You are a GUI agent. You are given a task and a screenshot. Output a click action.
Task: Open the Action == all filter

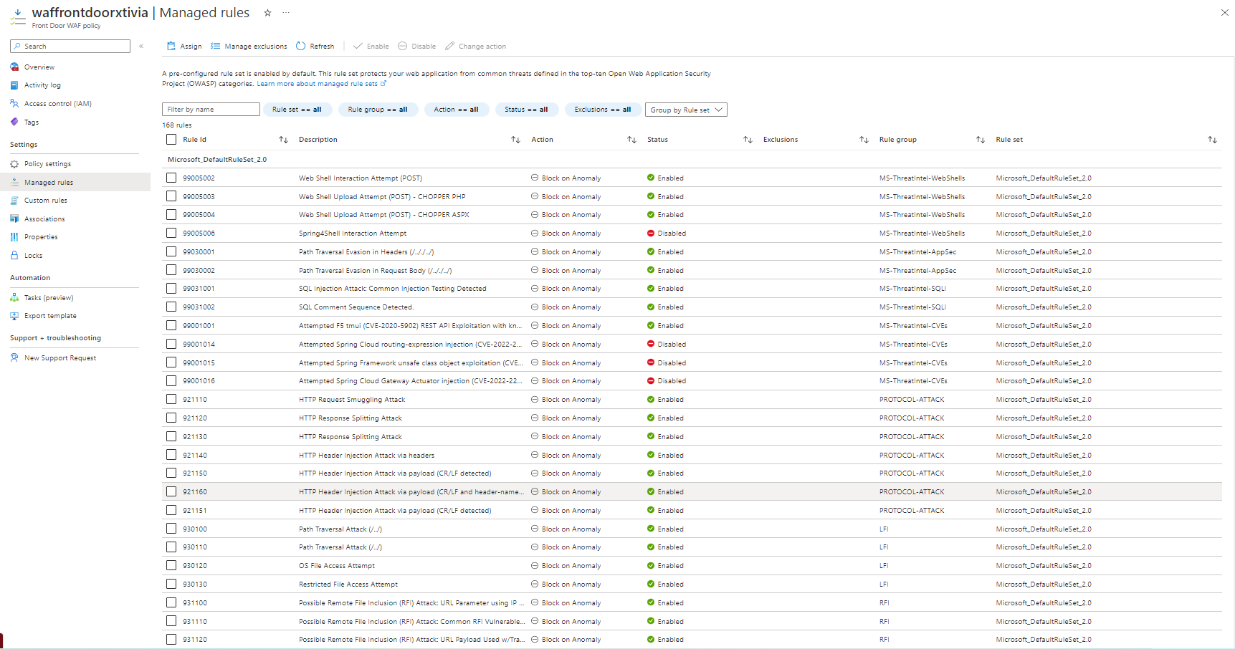click(456, 110)
